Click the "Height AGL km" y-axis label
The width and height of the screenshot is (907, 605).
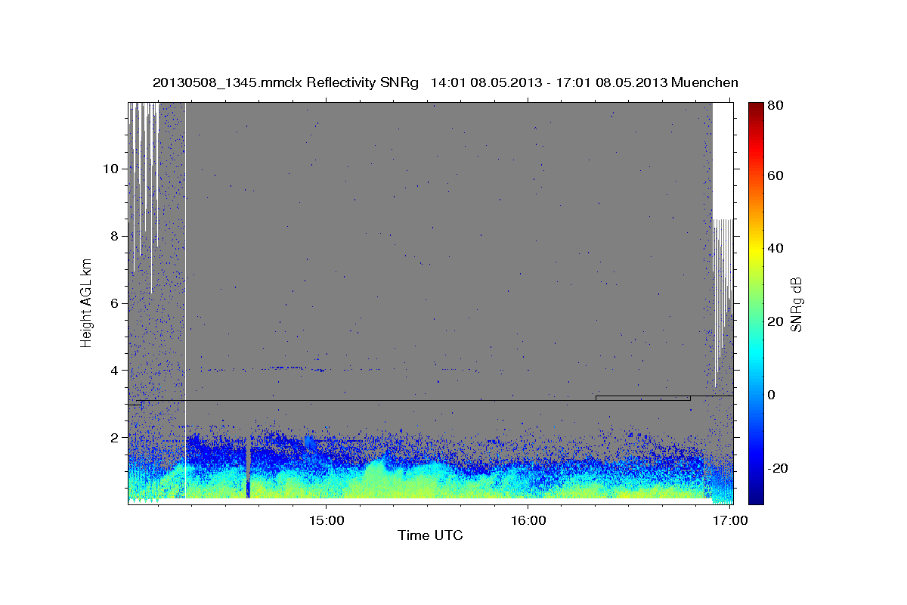coord(87,302)
